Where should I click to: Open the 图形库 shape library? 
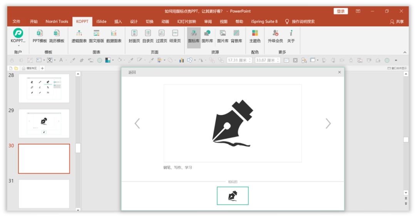click(x=207, y=36)
